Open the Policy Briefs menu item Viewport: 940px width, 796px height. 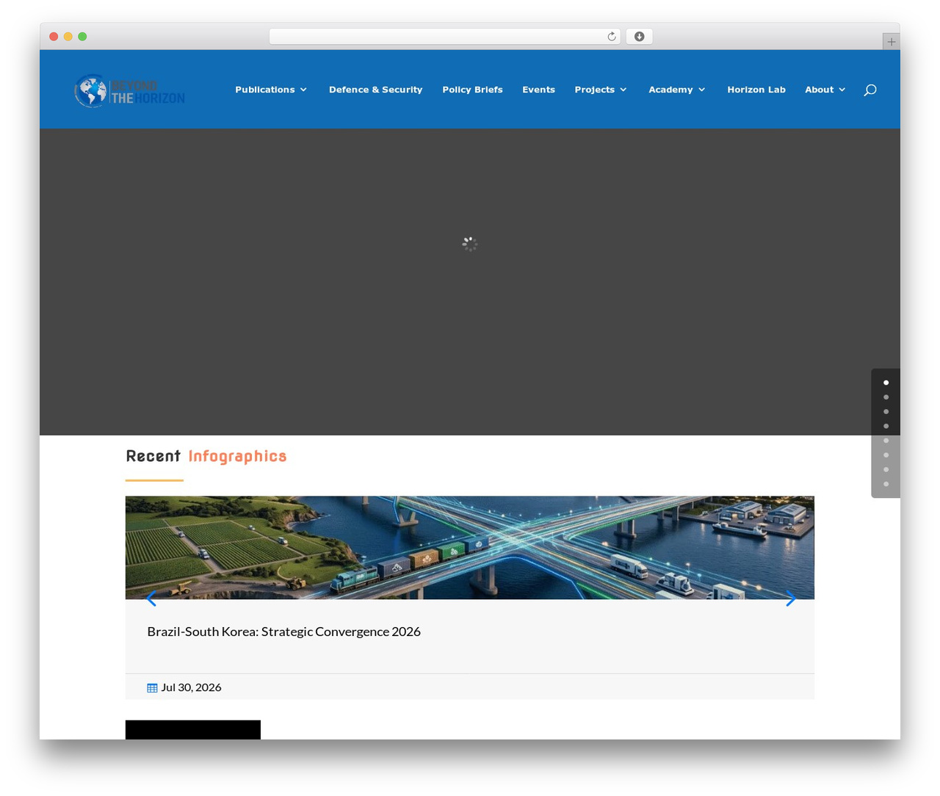pos(472,90)
